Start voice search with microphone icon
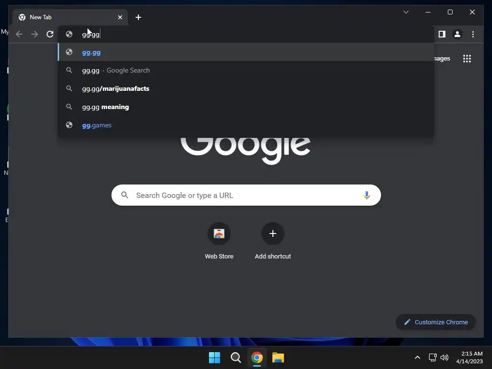This screenshot has width=492, height=369. pos(367,195)
